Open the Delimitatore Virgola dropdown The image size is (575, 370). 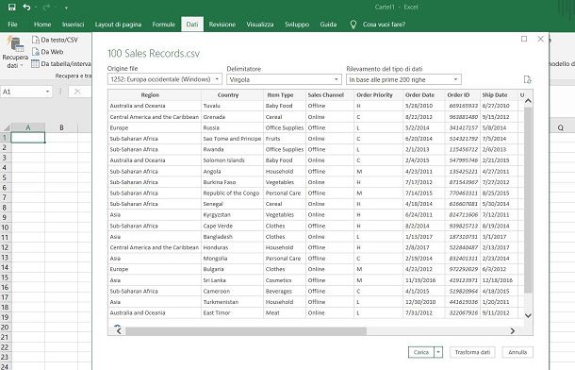point(284,79)
